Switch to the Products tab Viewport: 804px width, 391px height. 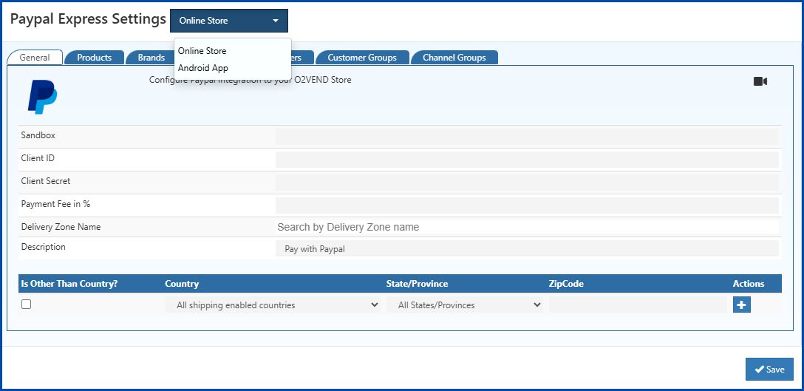point(95,58)
